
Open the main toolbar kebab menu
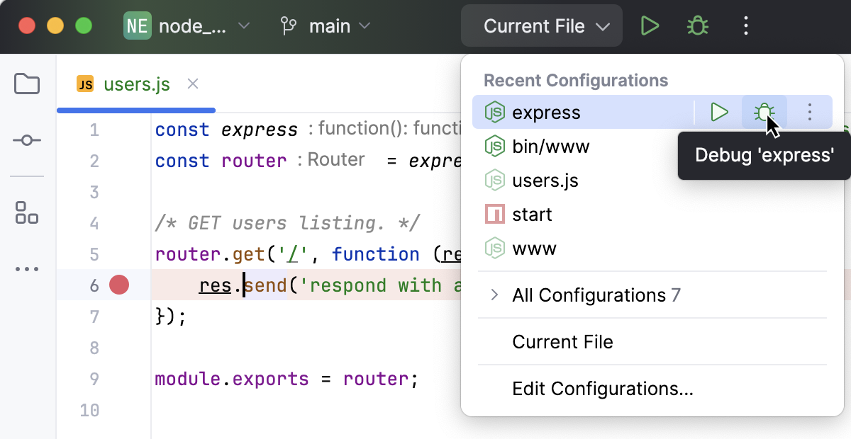pyautogui.click(x=745, y=25)
